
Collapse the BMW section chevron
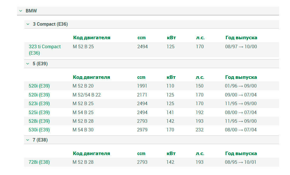[x=21, y=11]
